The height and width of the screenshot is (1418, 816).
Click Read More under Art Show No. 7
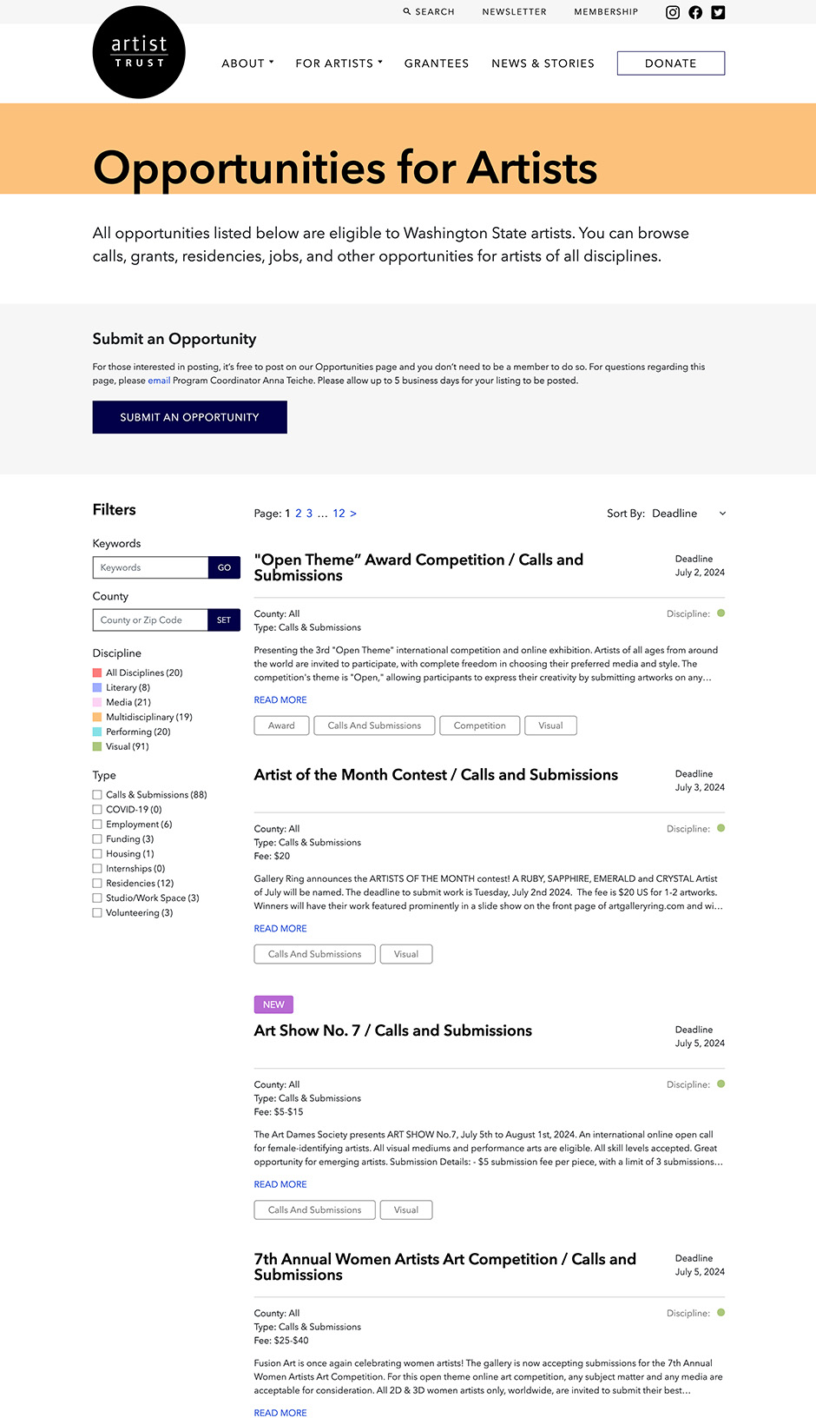pos(280,1184)
